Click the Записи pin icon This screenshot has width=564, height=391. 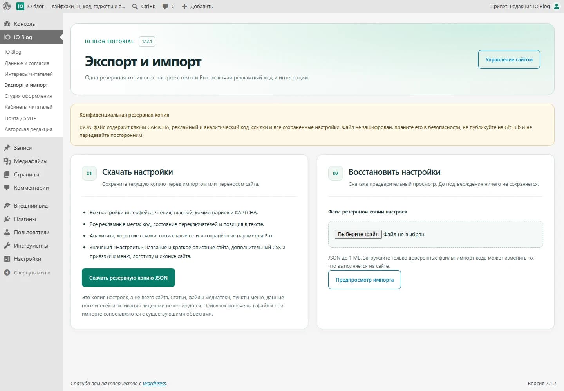(7, 148)
